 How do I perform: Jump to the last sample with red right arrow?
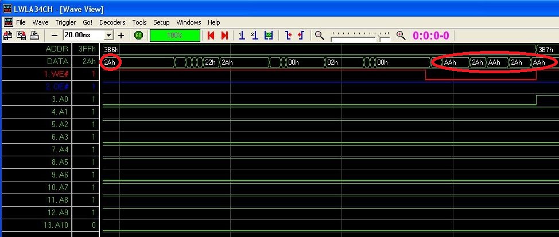tap(224, 35)
